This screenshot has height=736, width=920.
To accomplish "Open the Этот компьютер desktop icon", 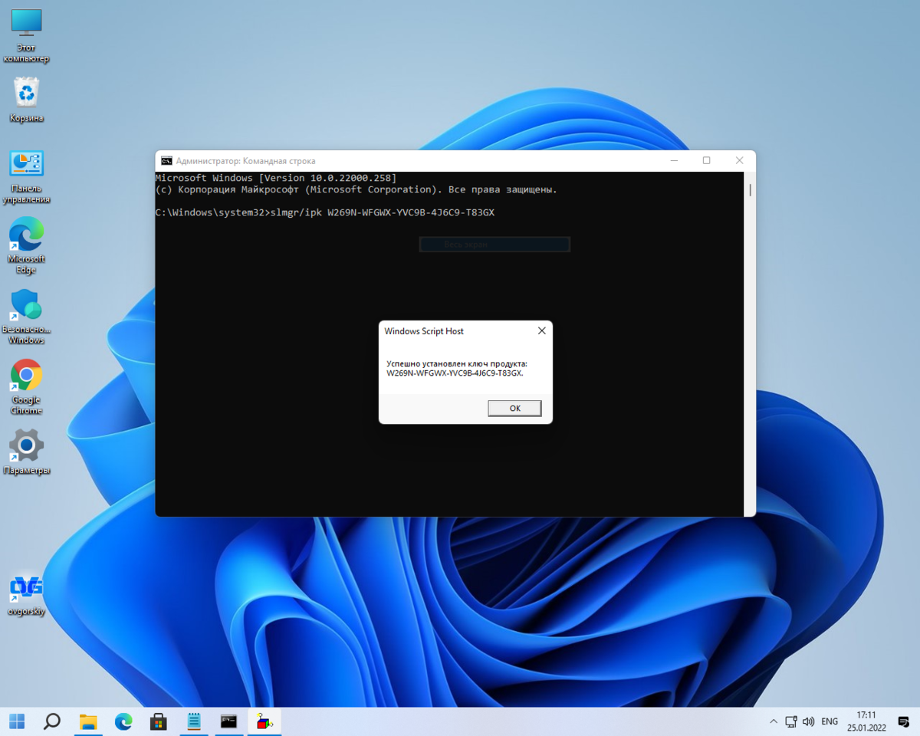I will [x=26, y=35].
